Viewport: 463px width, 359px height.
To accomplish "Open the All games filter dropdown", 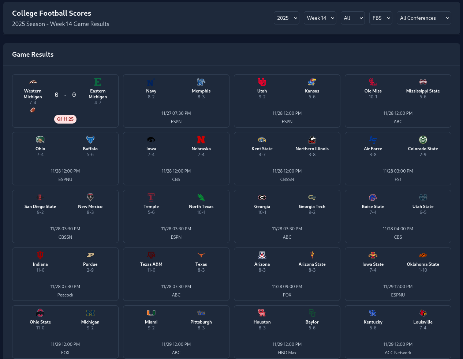I will tap(353, 18).
